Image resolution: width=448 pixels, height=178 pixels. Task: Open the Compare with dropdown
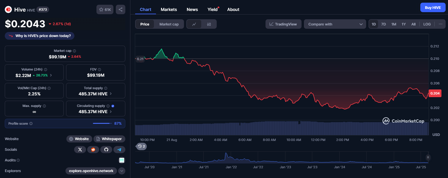335,24
